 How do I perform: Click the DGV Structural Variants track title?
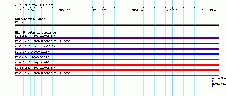36,33
